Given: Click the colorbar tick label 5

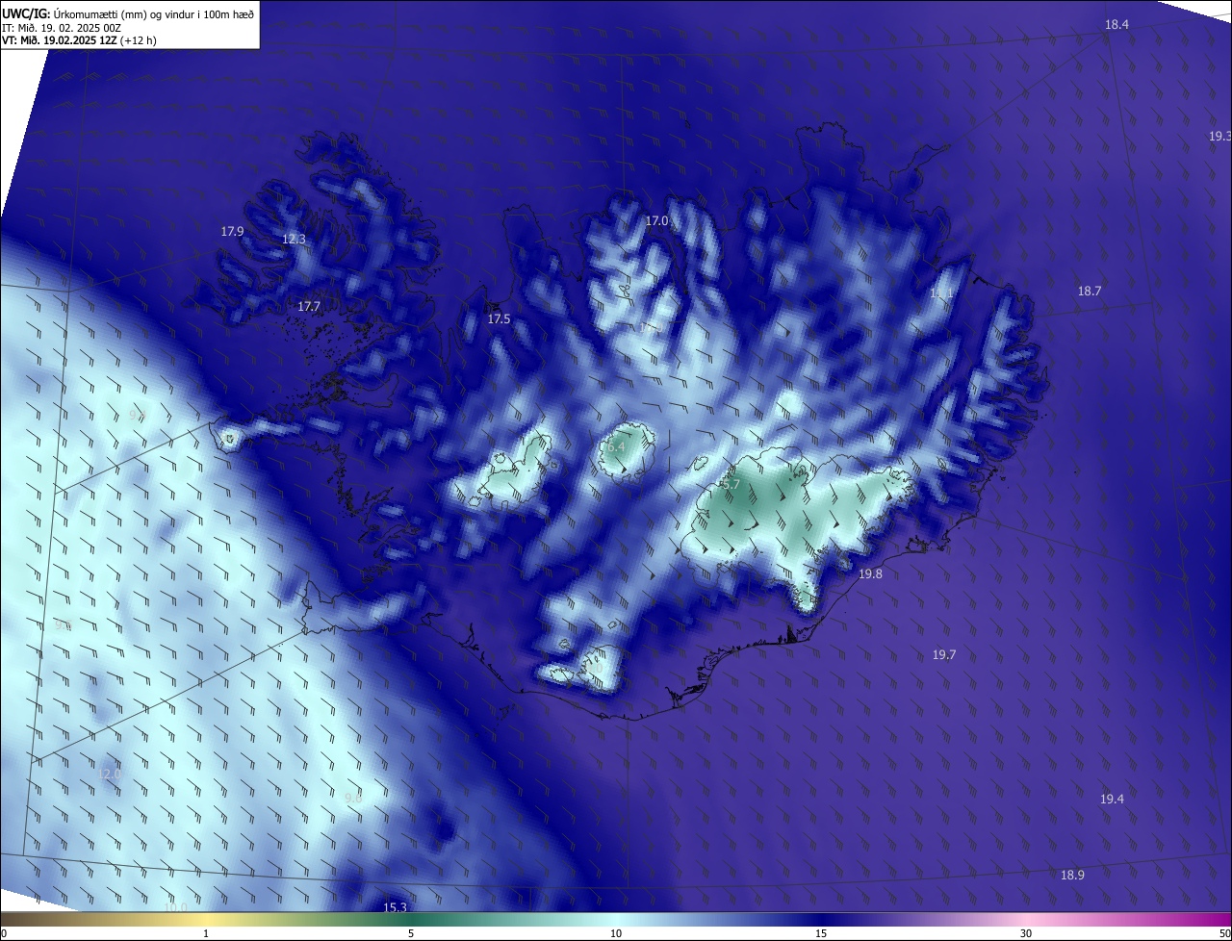Looking at the screenshot, I should [x=411, y=933].
